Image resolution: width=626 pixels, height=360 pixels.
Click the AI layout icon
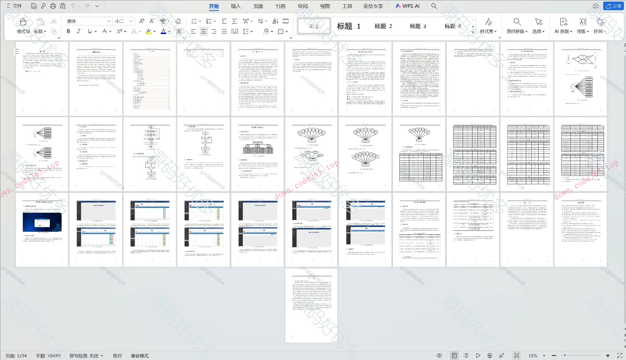[x=563, y=22]
